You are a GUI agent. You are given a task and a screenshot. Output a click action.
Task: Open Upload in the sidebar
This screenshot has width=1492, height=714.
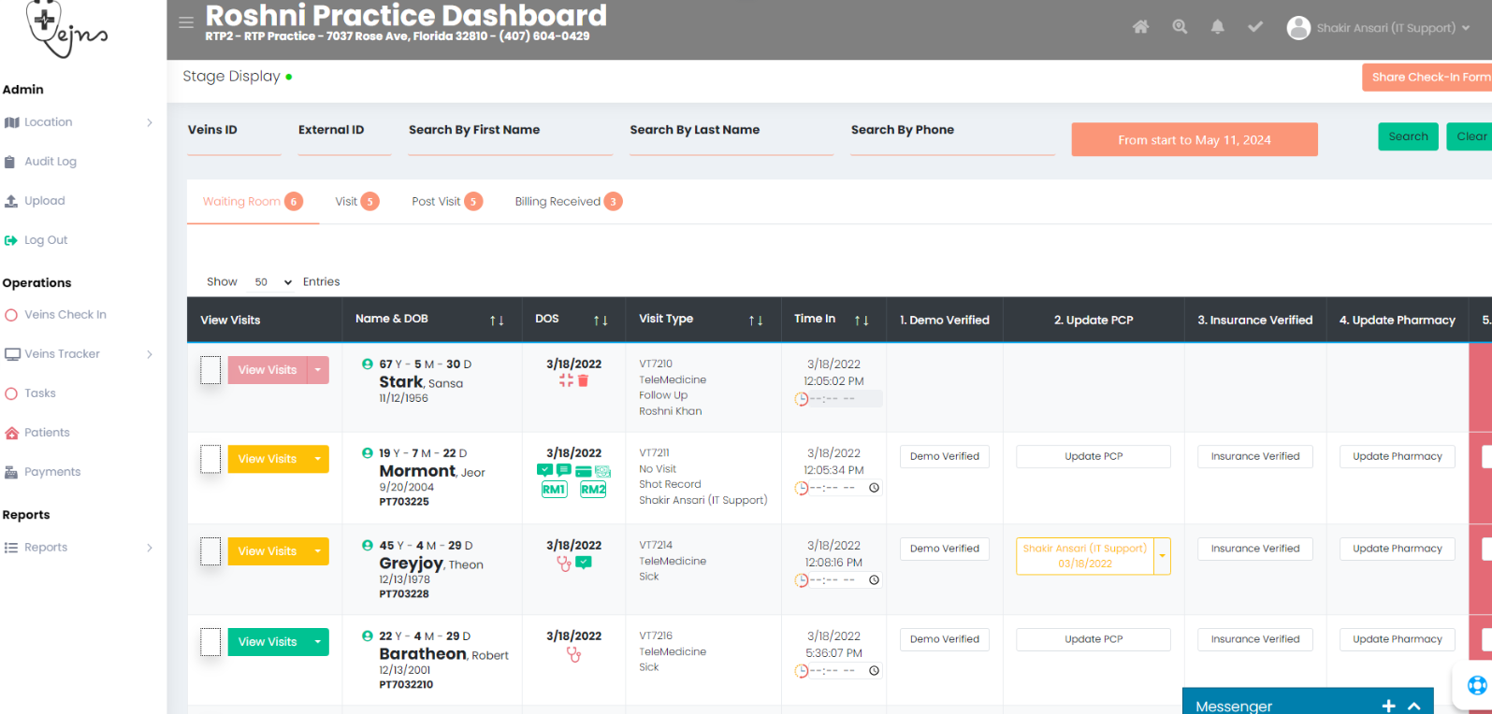(x=45, y=201)
